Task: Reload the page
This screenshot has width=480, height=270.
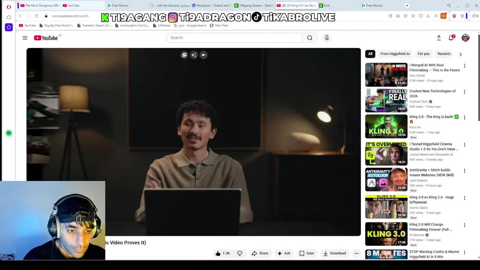Action: [x=36, y=16]
